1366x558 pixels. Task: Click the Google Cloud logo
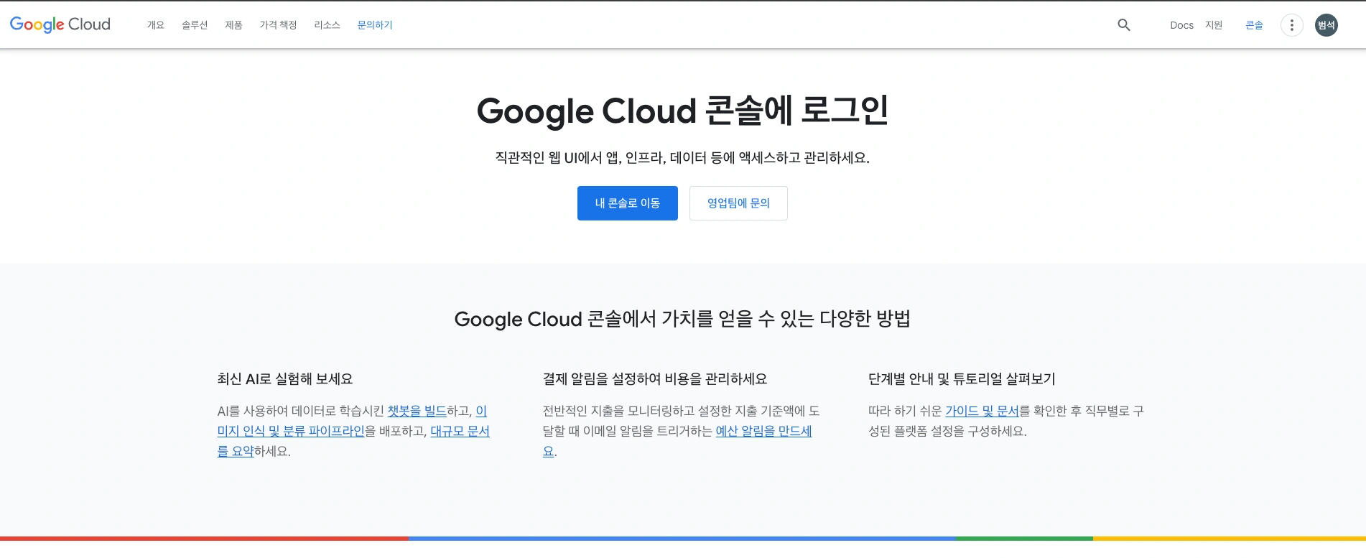coord(60,24)
